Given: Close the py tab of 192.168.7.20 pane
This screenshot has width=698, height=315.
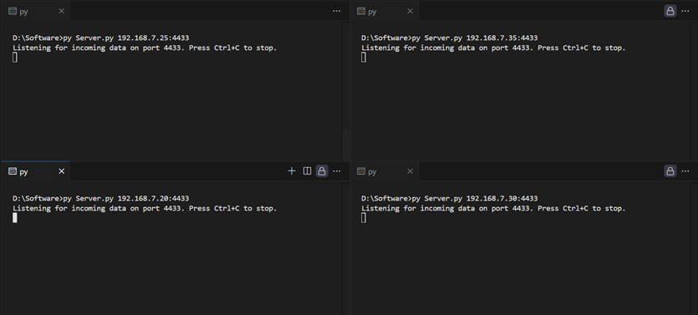Looking at the screenshot, I should (61, 171).
